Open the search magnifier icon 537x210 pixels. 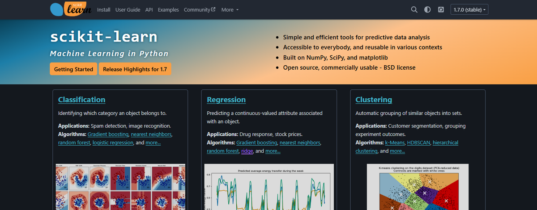click(x=414, y=9)
